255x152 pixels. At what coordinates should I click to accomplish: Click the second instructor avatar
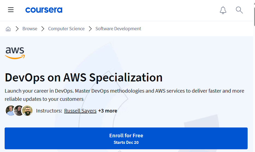(x=19, y=111)
